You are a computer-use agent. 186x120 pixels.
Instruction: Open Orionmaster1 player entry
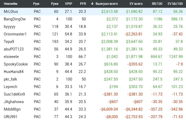tap(15, 34)
